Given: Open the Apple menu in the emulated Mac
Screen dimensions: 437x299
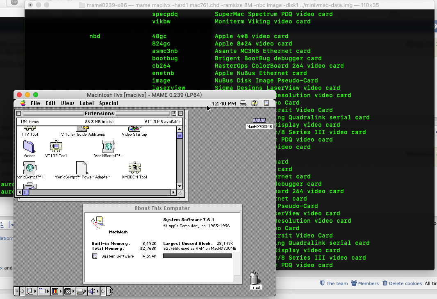Looking at the screenshot, I should (23, 103).
